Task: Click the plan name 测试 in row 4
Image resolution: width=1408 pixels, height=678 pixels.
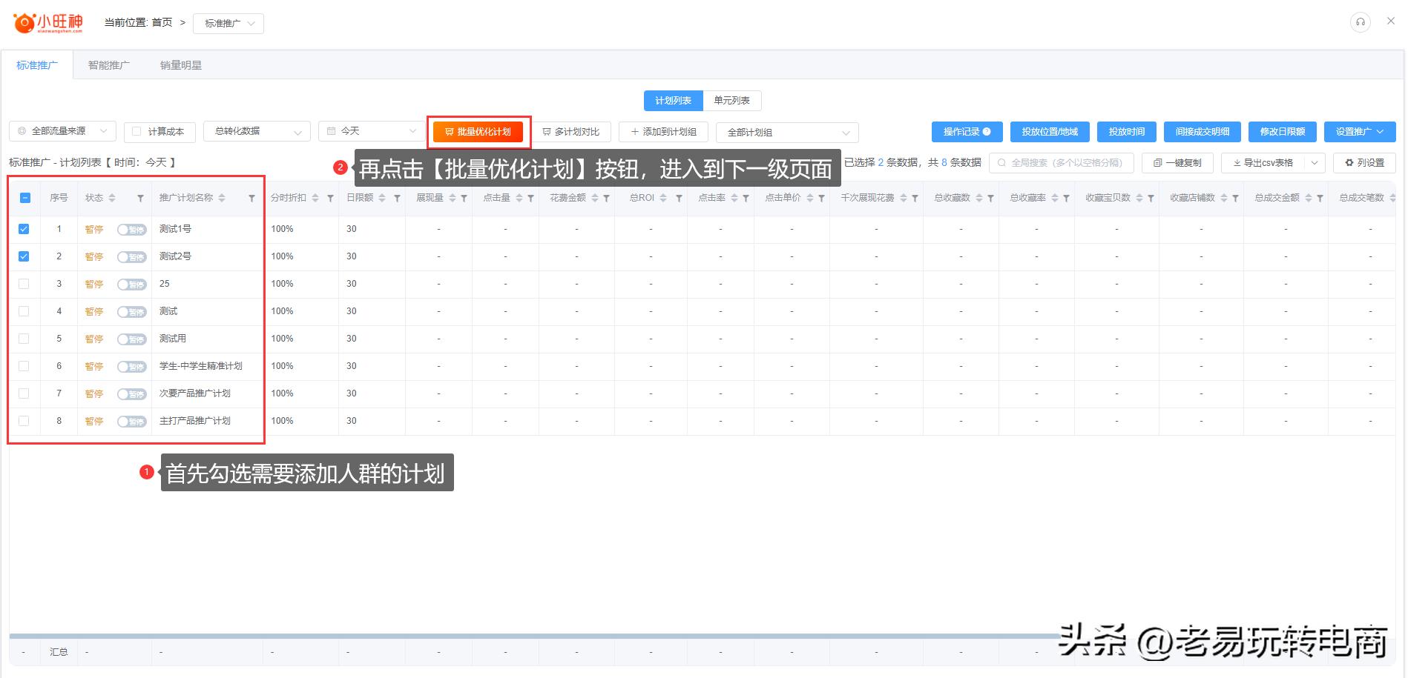Action: [168, 311]
